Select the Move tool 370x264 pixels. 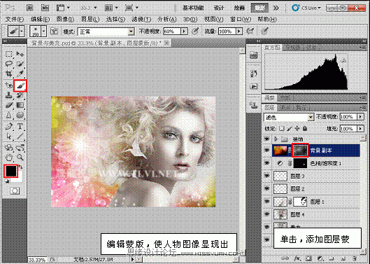click(20, 54)
